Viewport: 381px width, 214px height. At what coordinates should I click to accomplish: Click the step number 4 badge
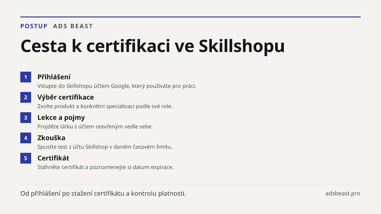click(x=26, y=138)
